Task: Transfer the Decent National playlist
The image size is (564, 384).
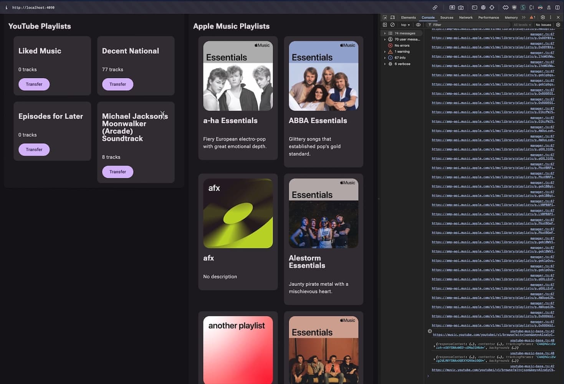Action: pyautogui.click(x=117, y=84)
